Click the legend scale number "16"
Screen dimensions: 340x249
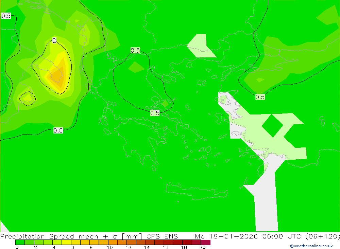[166, 247]
